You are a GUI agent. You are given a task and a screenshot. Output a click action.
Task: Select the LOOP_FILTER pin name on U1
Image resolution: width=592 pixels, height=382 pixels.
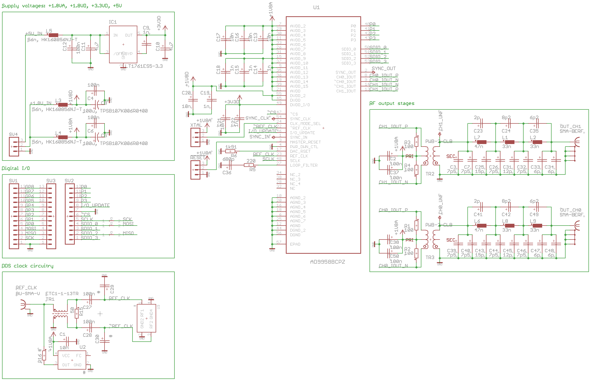click(x=304, y=165)
